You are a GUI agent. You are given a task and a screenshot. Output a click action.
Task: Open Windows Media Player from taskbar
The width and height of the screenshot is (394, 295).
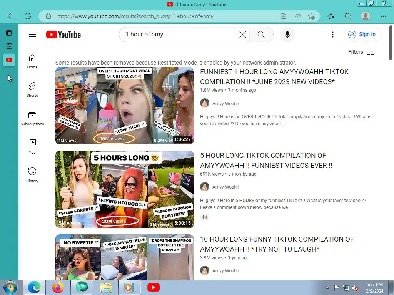130,287
